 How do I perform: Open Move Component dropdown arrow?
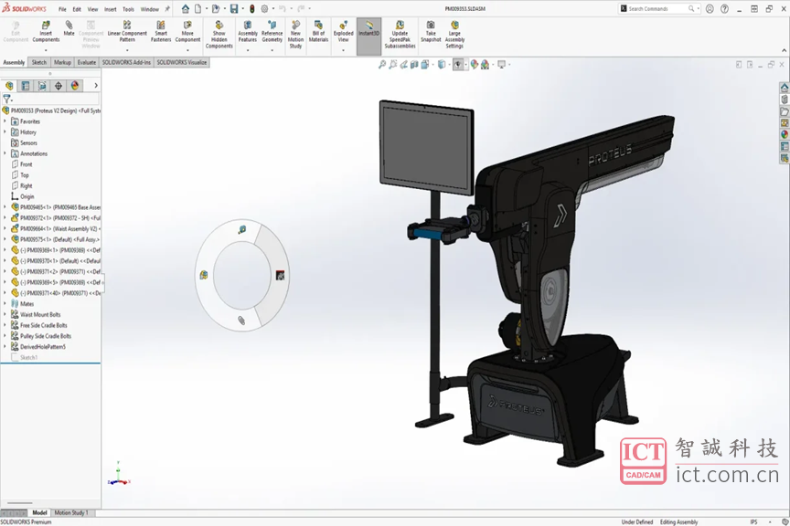187,50
